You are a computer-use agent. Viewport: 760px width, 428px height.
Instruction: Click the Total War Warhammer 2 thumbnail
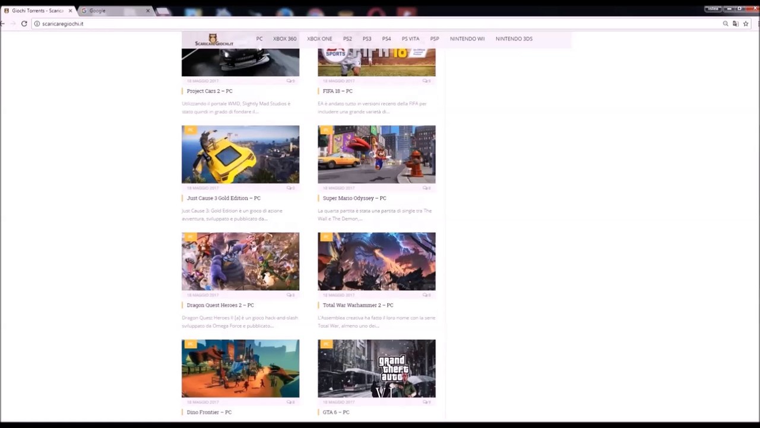[376, 262]
